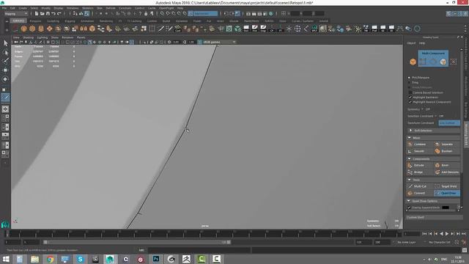Viewport: 469px width, 264px height.
Task: Enable the Snap to Curves magnet icon
Action: click(168, 13)
